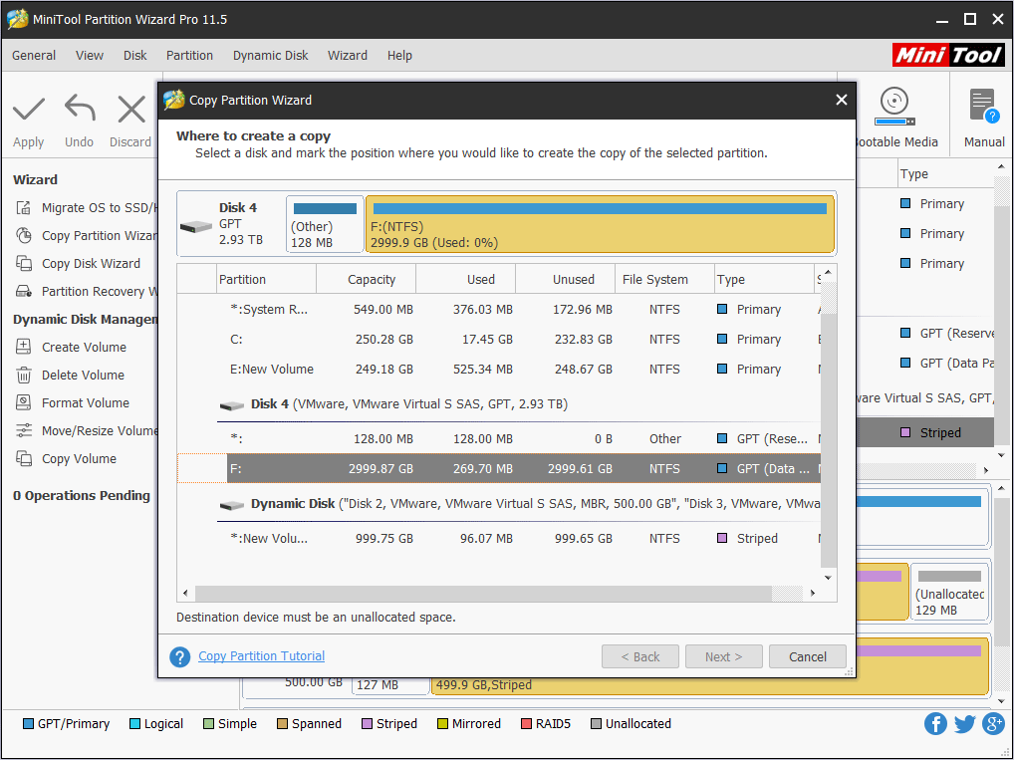The width and height of the screenshot is (1014, 760).
Task: Select the F:(NTFS) 2999.9 GB partition block
Action: 600,224
